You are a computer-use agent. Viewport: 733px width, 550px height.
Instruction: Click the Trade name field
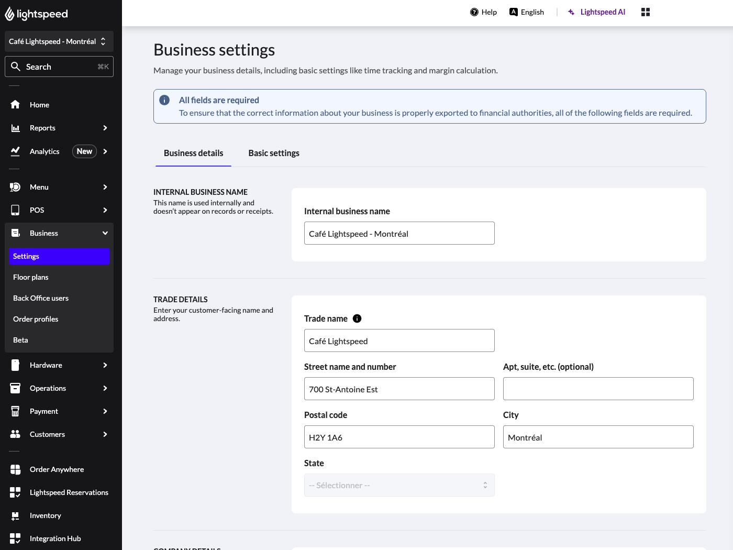click(399, 340)
